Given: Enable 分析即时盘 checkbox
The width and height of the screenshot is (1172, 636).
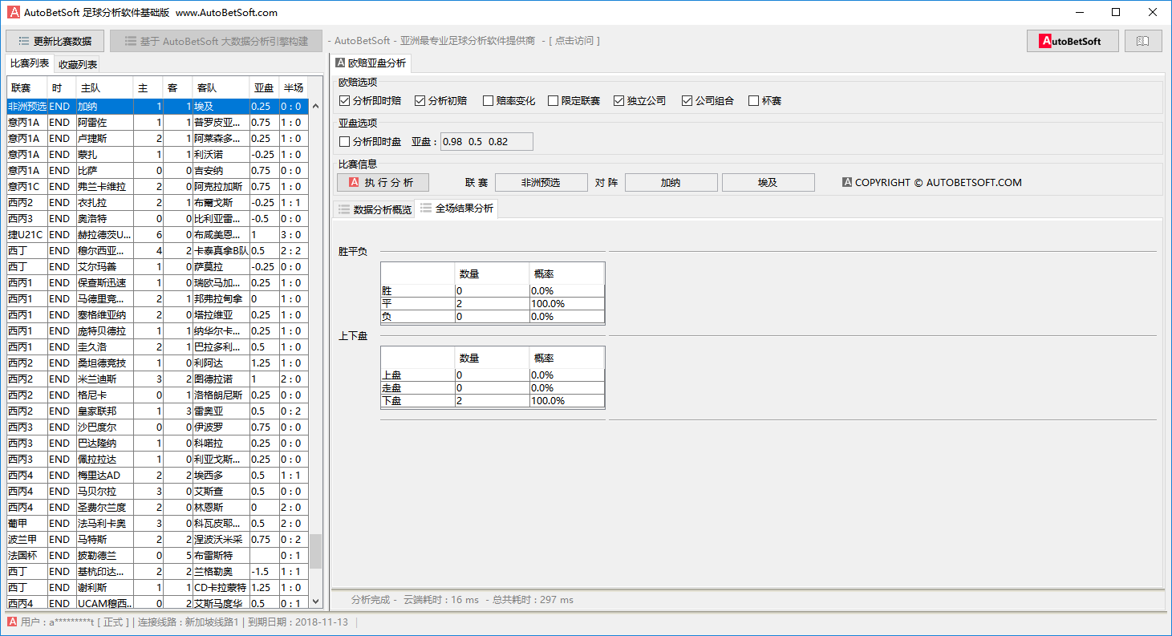Looking at the screenshot, I should pos(370,142).
